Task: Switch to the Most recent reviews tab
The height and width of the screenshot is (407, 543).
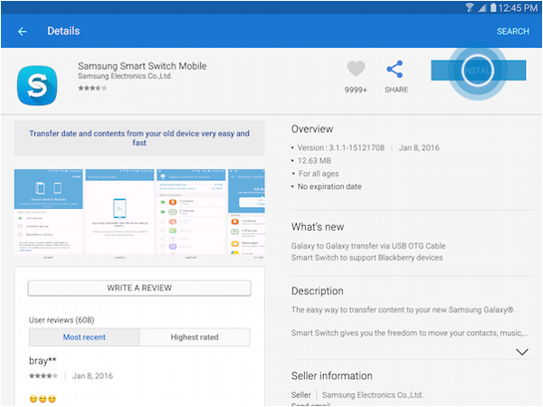Action: (84, 337)
